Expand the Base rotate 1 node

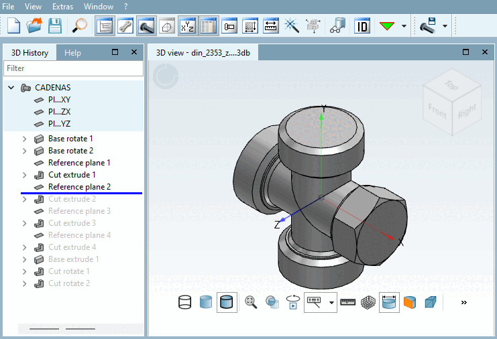point(25,139)
